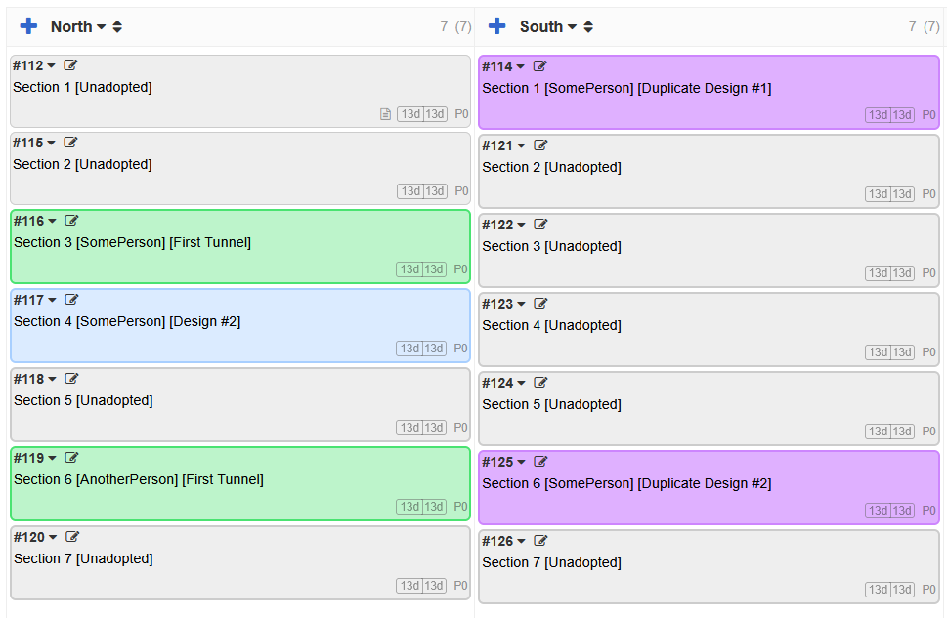Expand the #126 card dropdown arrow
Viewport: 947px width, 618px height.
tap(519, 540)
